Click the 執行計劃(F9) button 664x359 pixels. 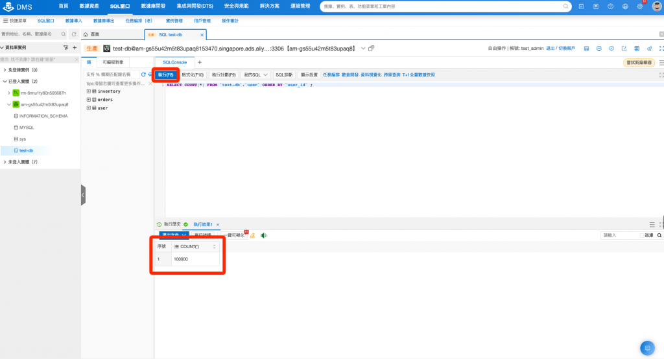(x=224, y=75)
